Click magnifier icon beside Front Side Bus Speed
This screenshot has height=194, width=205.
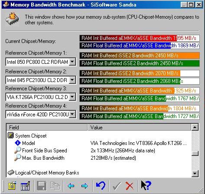point(18,150)
